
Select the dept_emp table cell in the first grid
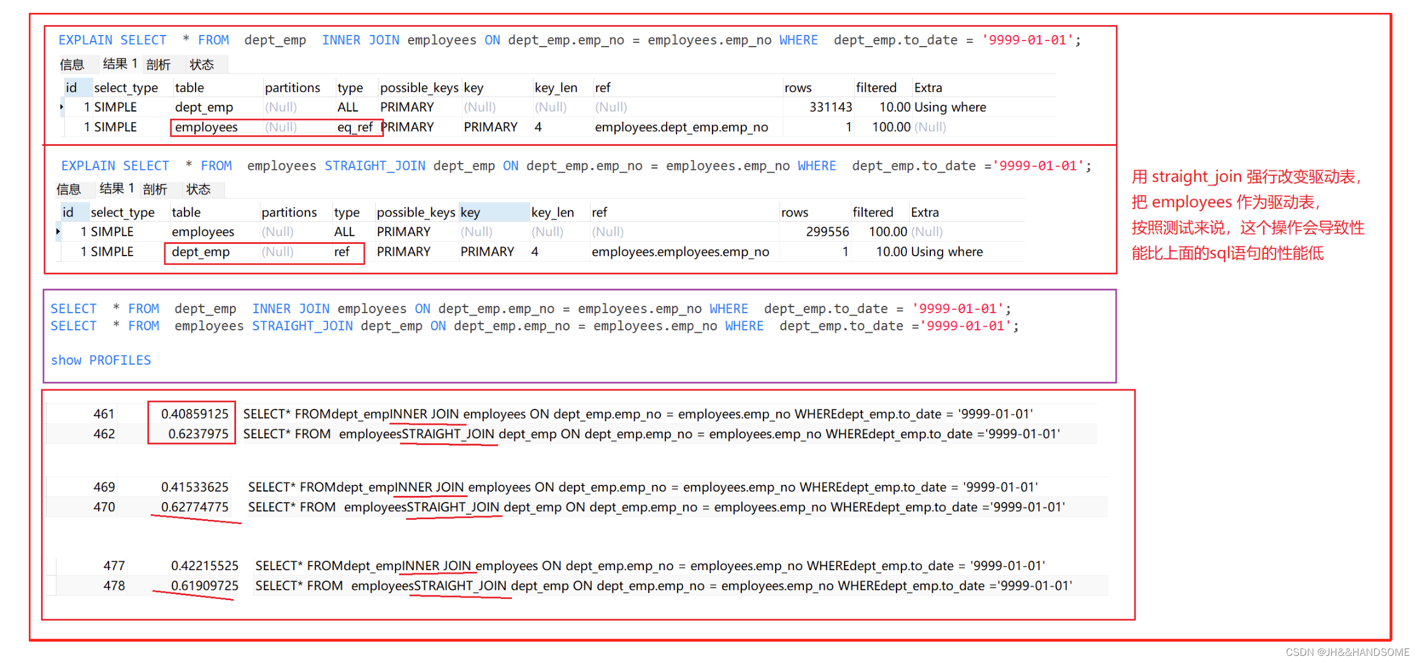(204, 107)
